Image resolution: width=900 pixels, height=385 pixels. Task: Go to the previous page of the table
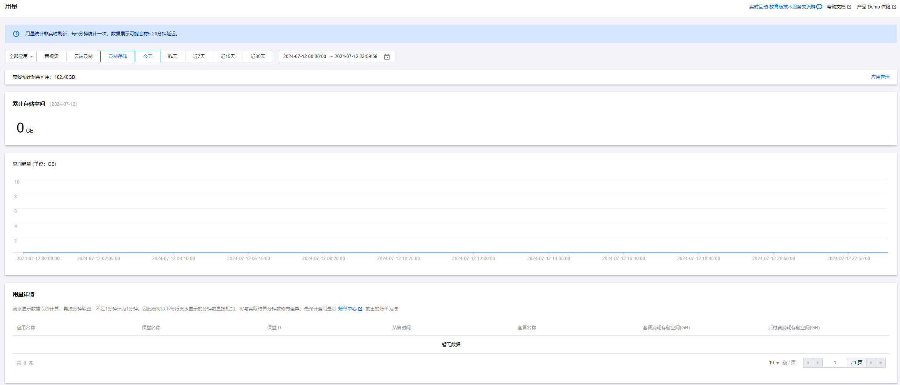(x=818, y=363)
